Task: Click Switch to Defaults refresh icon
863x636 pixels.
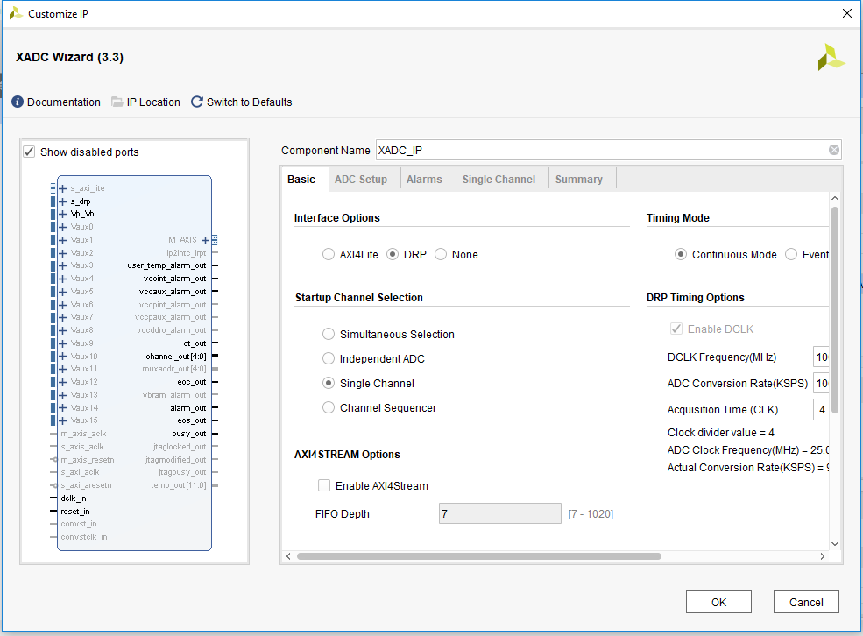Action: coord(196,102)
